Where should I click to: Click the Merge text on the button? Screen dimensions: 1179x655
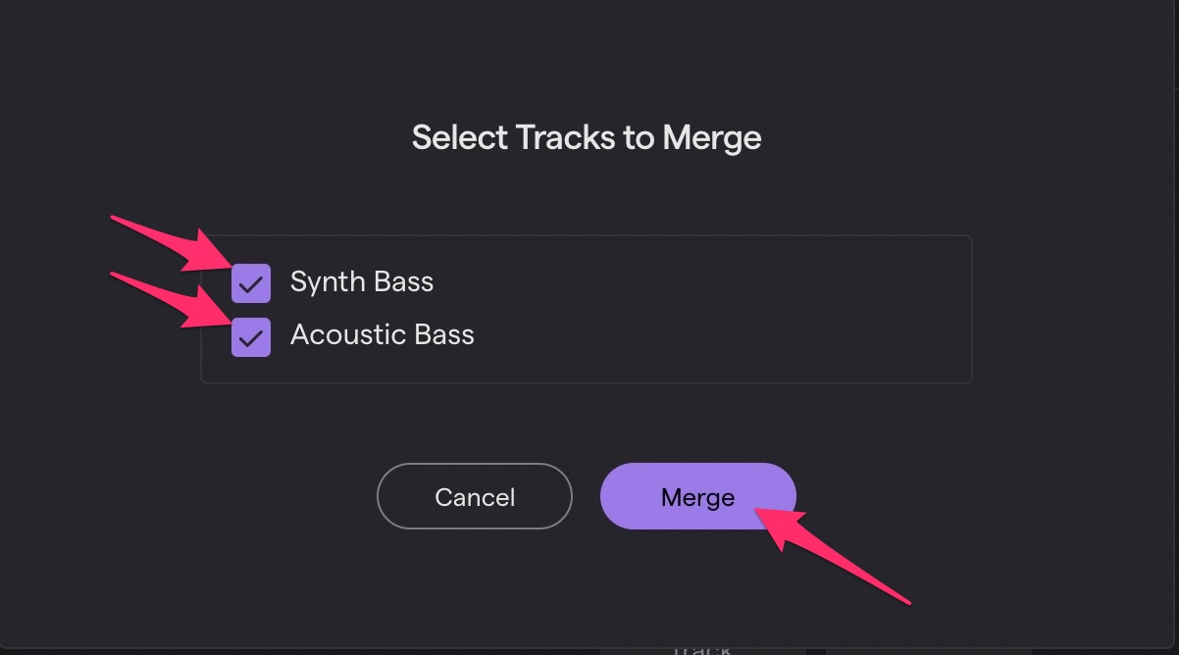tap(697, 498)
